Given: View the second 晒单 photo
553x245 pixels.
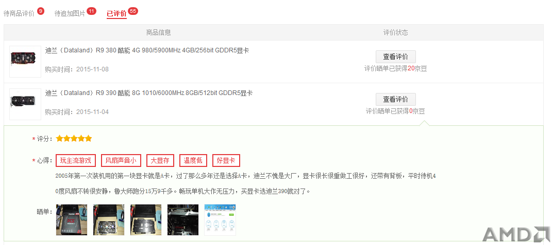Looking at the screenshot, I should pyautogui.click(x=109, y=220).
